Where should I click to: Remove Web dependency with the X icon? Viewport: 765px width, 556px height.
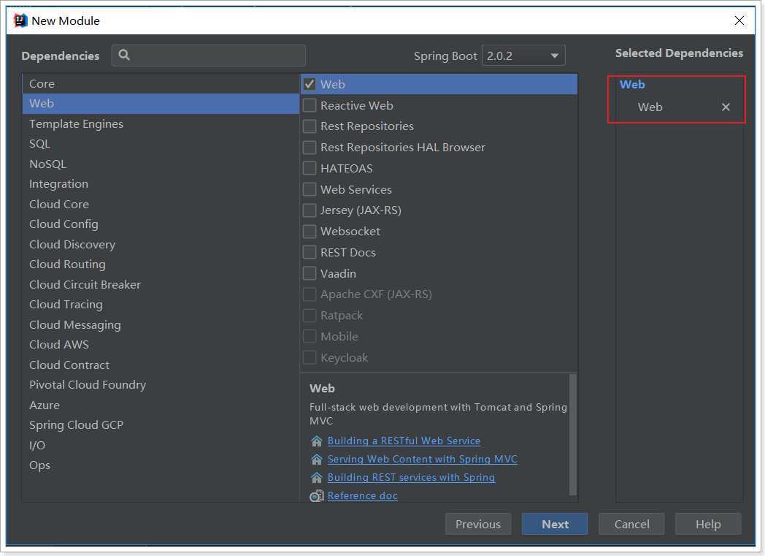pyautogui.click(x=726, y=107)
